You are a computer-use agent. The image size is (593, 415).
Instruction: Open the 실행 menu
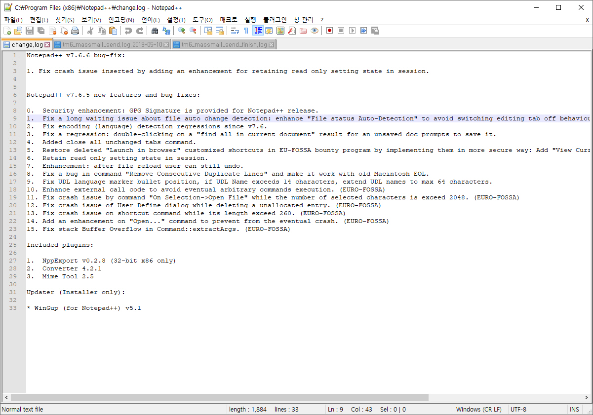click(x=250, y=20)
